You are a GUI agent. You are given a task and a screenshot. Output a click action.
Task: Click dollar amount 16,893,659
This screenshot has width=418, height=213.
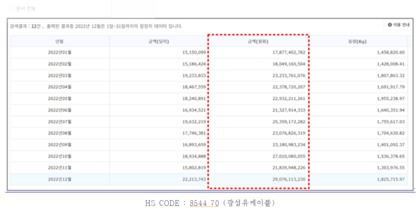pyautogui.click(x=194, y=145)
